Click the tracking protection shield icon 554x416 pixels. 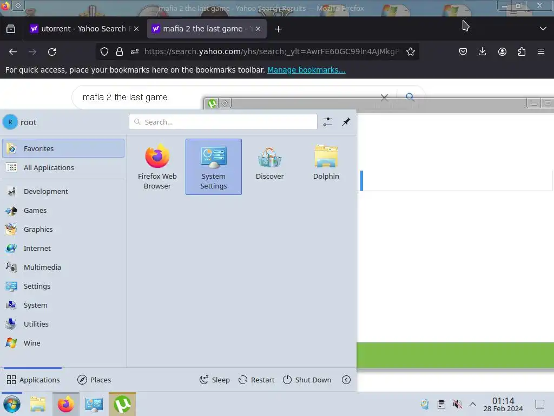[x=104, y=51]
